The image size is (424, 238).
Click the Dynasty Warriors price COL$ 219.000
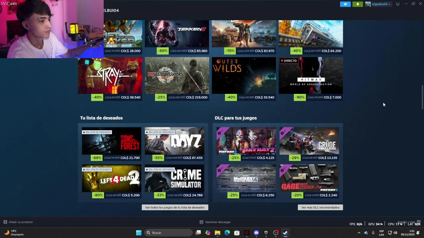tap(197, 98)
